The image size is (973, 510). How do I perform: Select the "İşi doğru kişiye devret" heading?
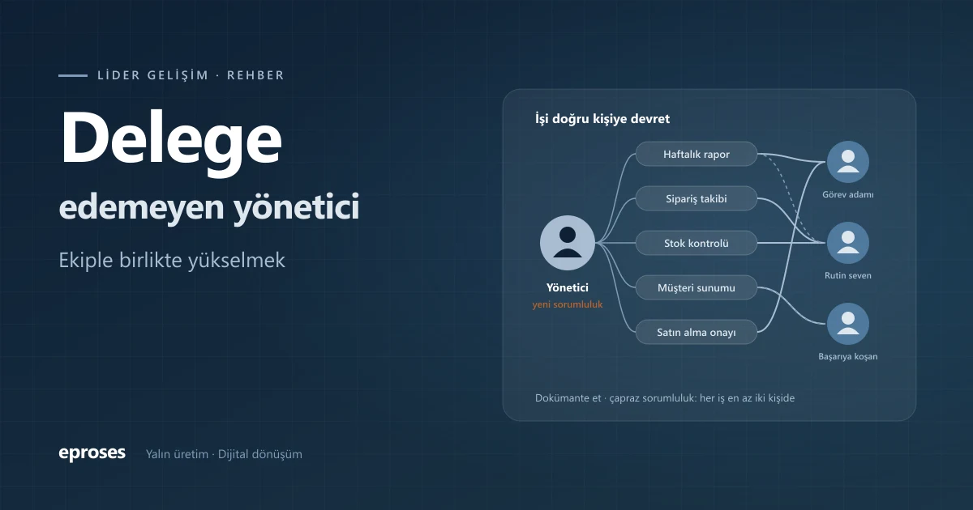tap(602, 119)
